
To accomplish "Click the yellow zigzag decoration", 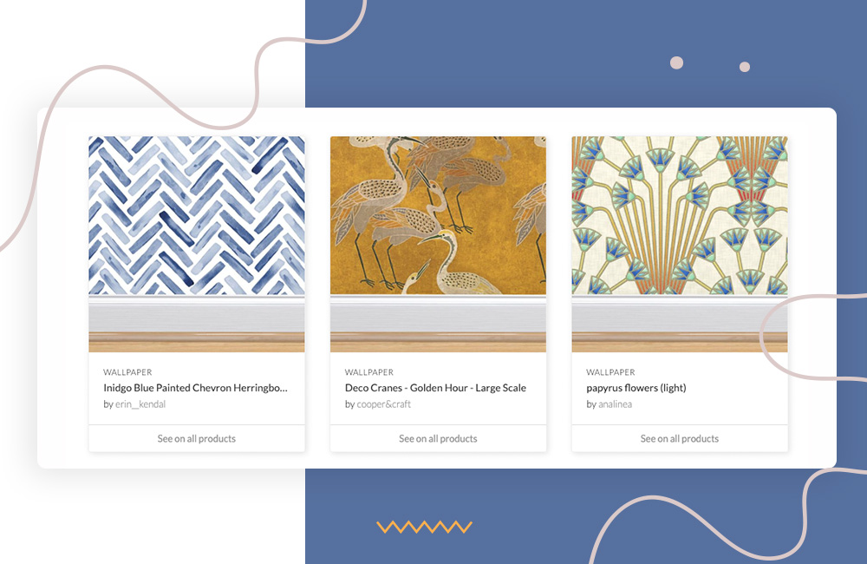I will 424,527.
